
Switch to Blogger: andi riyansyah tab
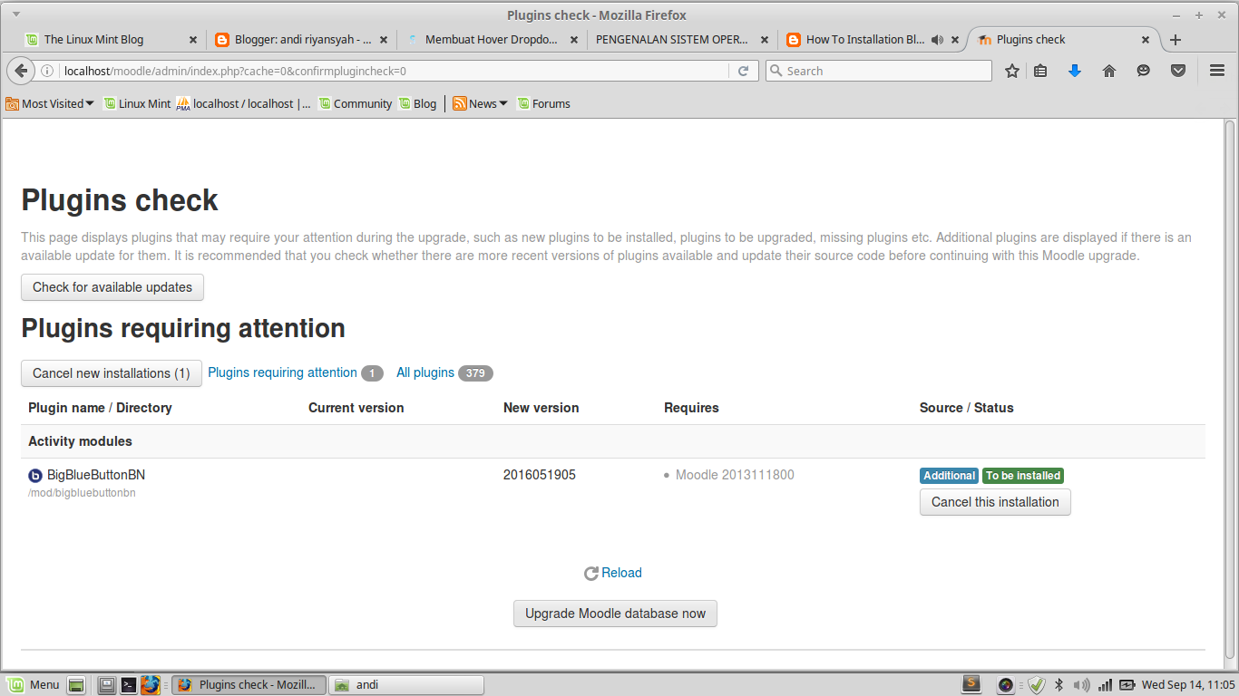coord(300,40)
